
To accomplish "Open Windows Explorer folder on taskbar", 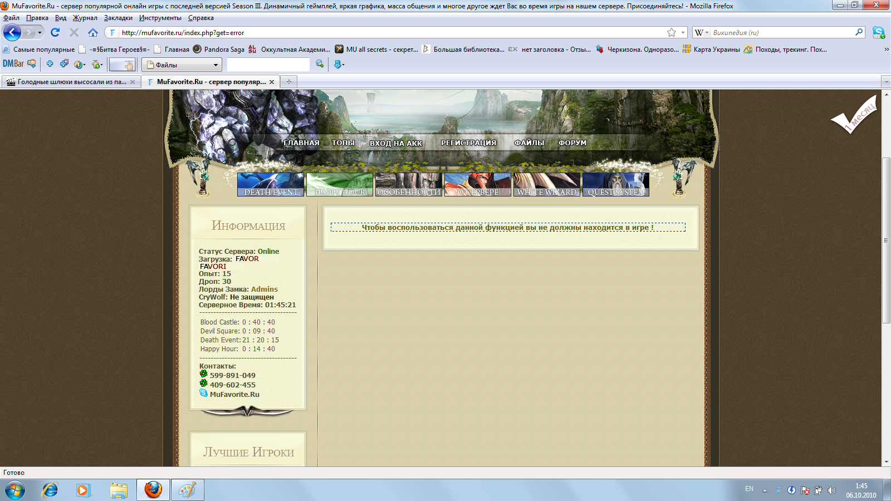I will tap(119, 490).
